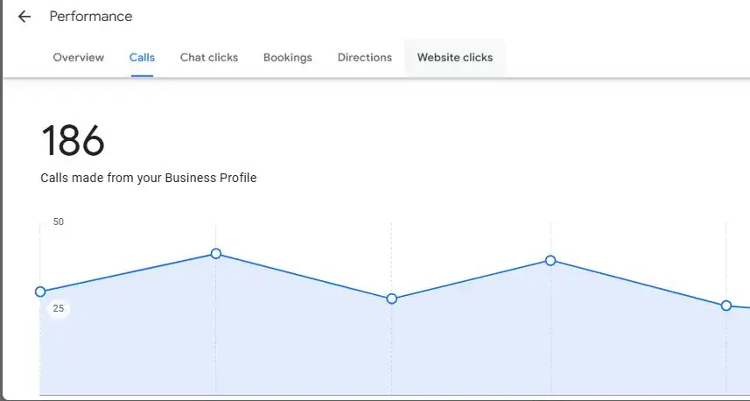Click the 50 axis label

pos(59,222)
